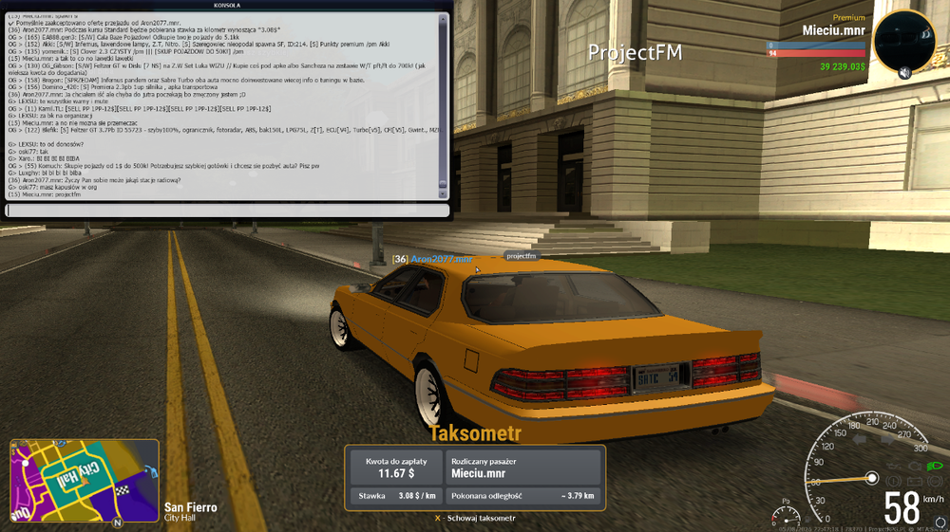Click the green headlights indicator icon

click(935, 467)
